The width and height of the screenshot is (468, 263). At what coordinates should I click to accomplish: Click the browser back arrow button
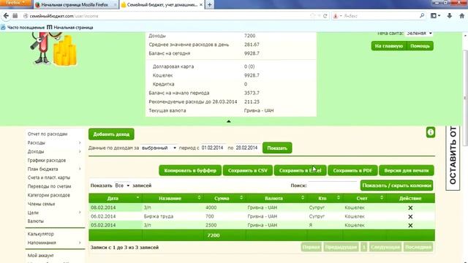[x=6, y=16]
